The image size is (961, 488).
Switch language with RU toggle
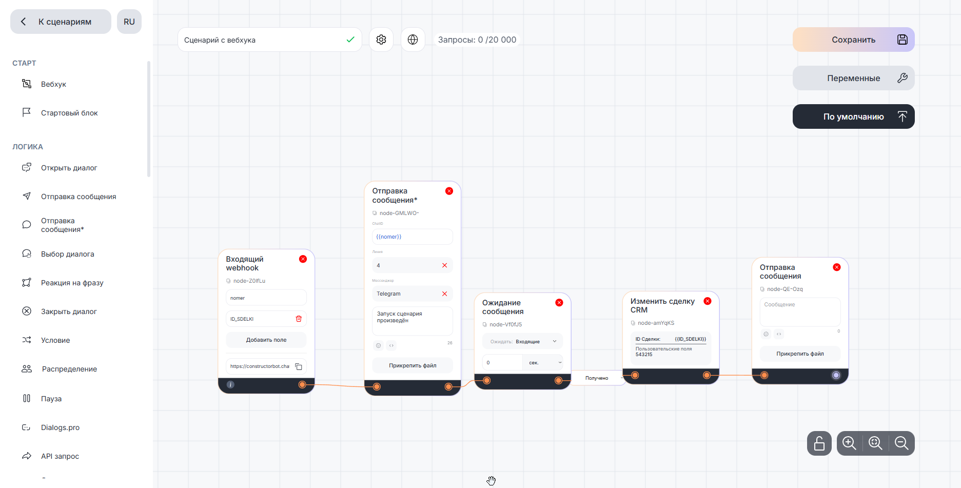[129, 22]
